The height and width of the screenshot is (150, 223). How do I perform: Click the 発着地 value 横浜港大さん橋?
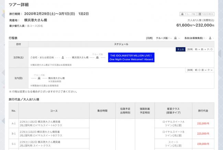coord(36,20)
